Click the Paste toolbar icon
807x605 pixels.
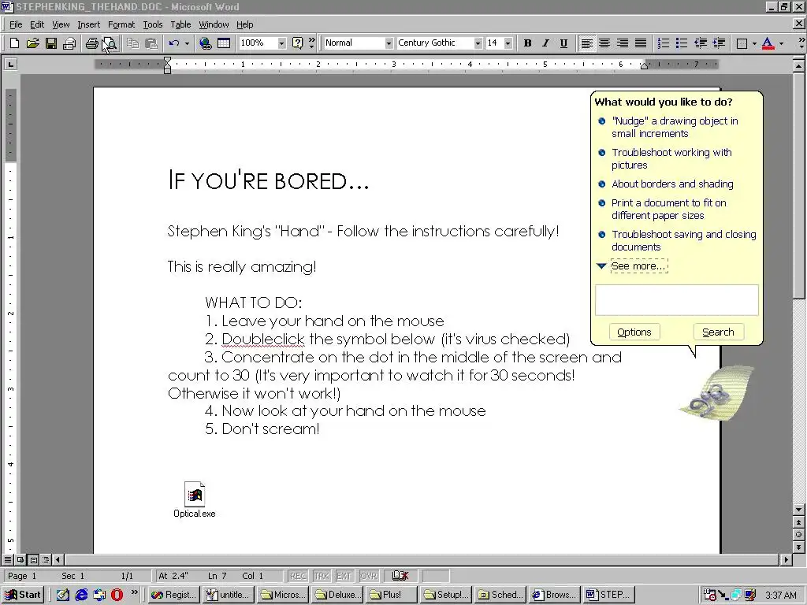[x=151, y=43]
